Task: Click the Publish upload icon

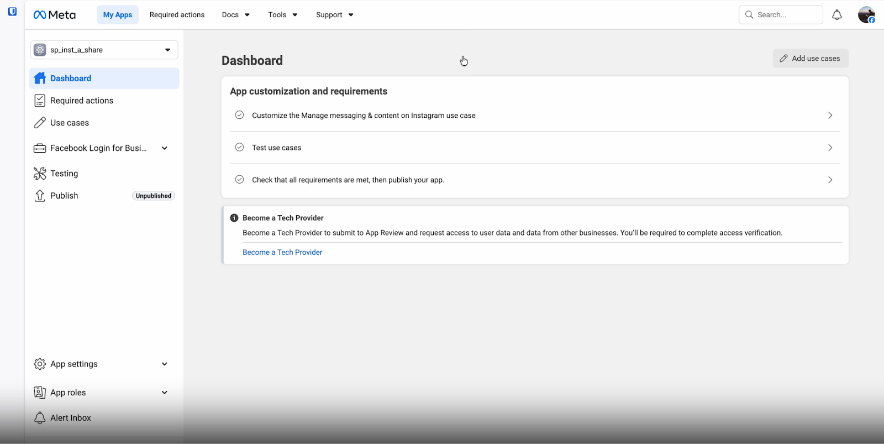Action: tap(40, 196)
